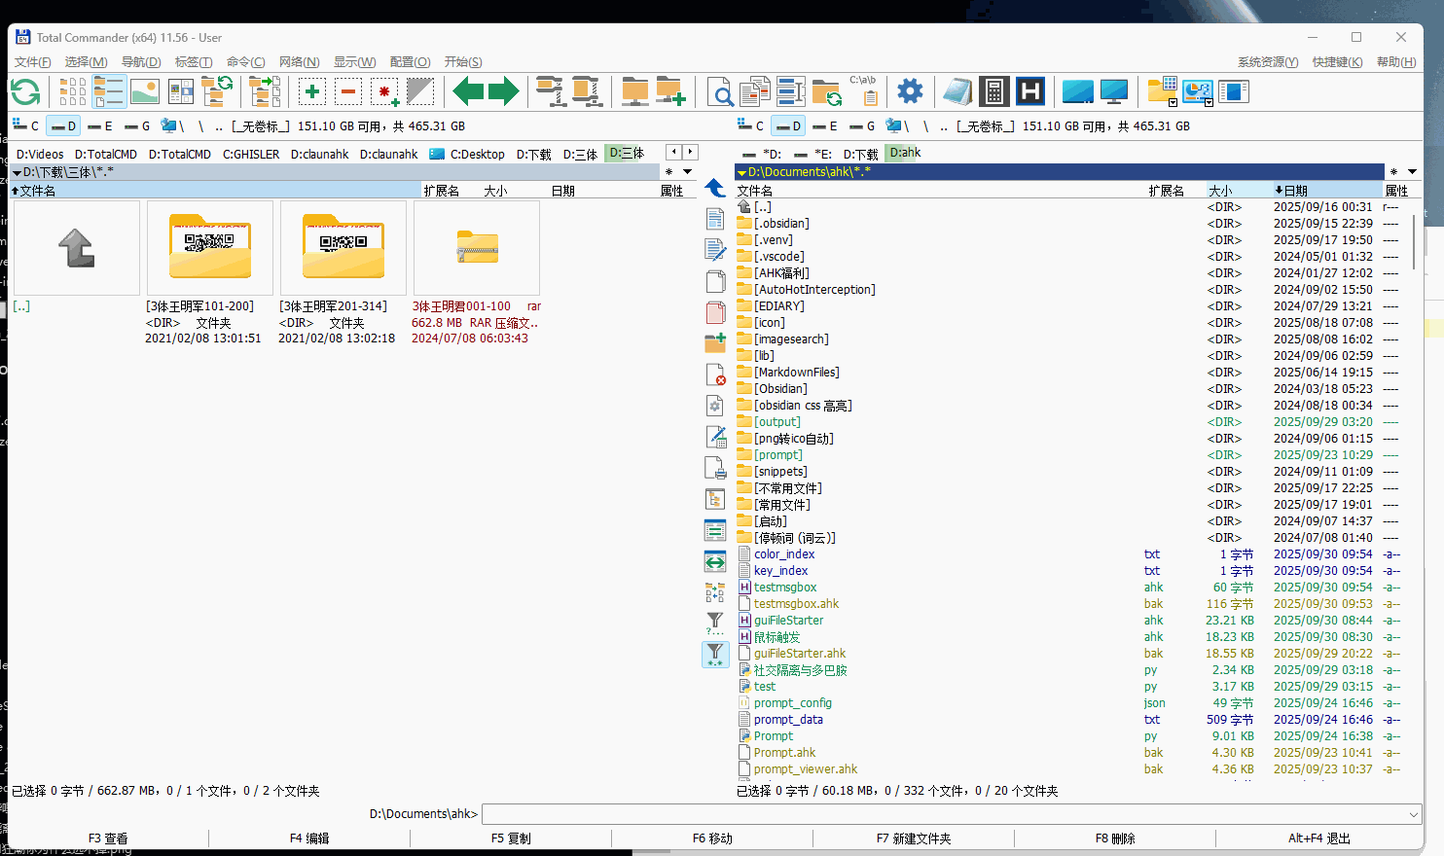1444x856 pixels.
Task: Select drive E in the left panel
Action: coord(100,126)
